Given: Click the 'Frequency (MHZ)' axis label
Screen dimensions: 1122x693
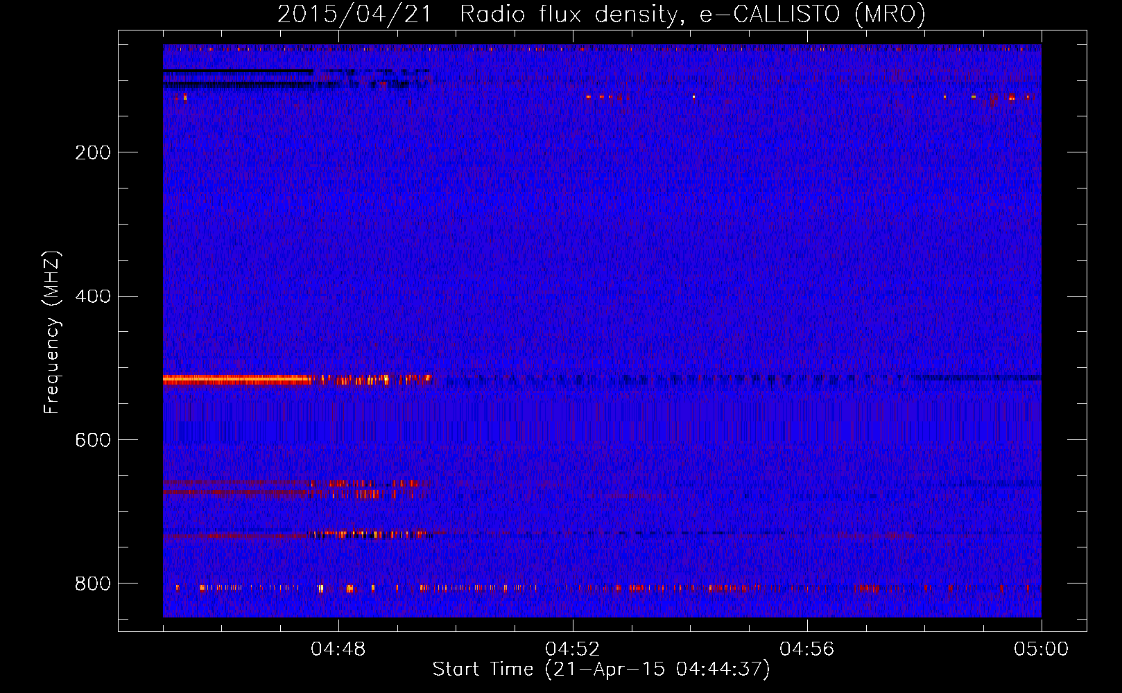Looking at the screenshot, I should coord(52,332).
